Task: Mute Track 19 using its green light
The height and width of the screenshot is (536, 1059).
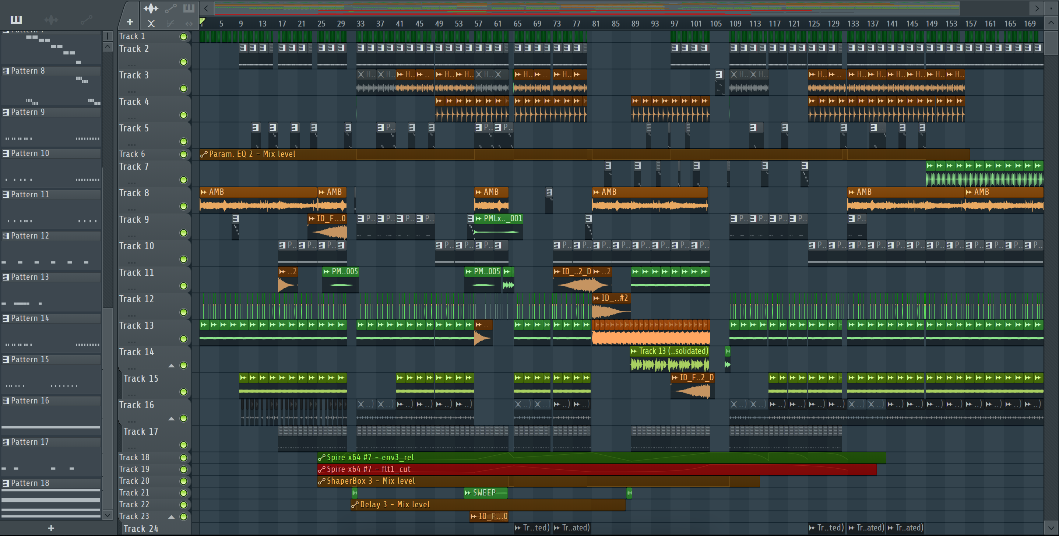Action: pos(183,469)
